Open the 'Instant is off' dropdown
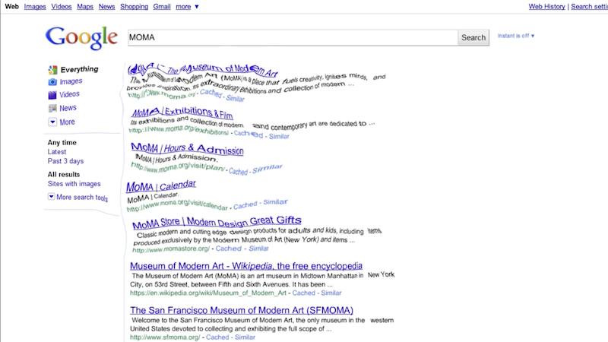The image size is (608, 342). pos(516,36)
